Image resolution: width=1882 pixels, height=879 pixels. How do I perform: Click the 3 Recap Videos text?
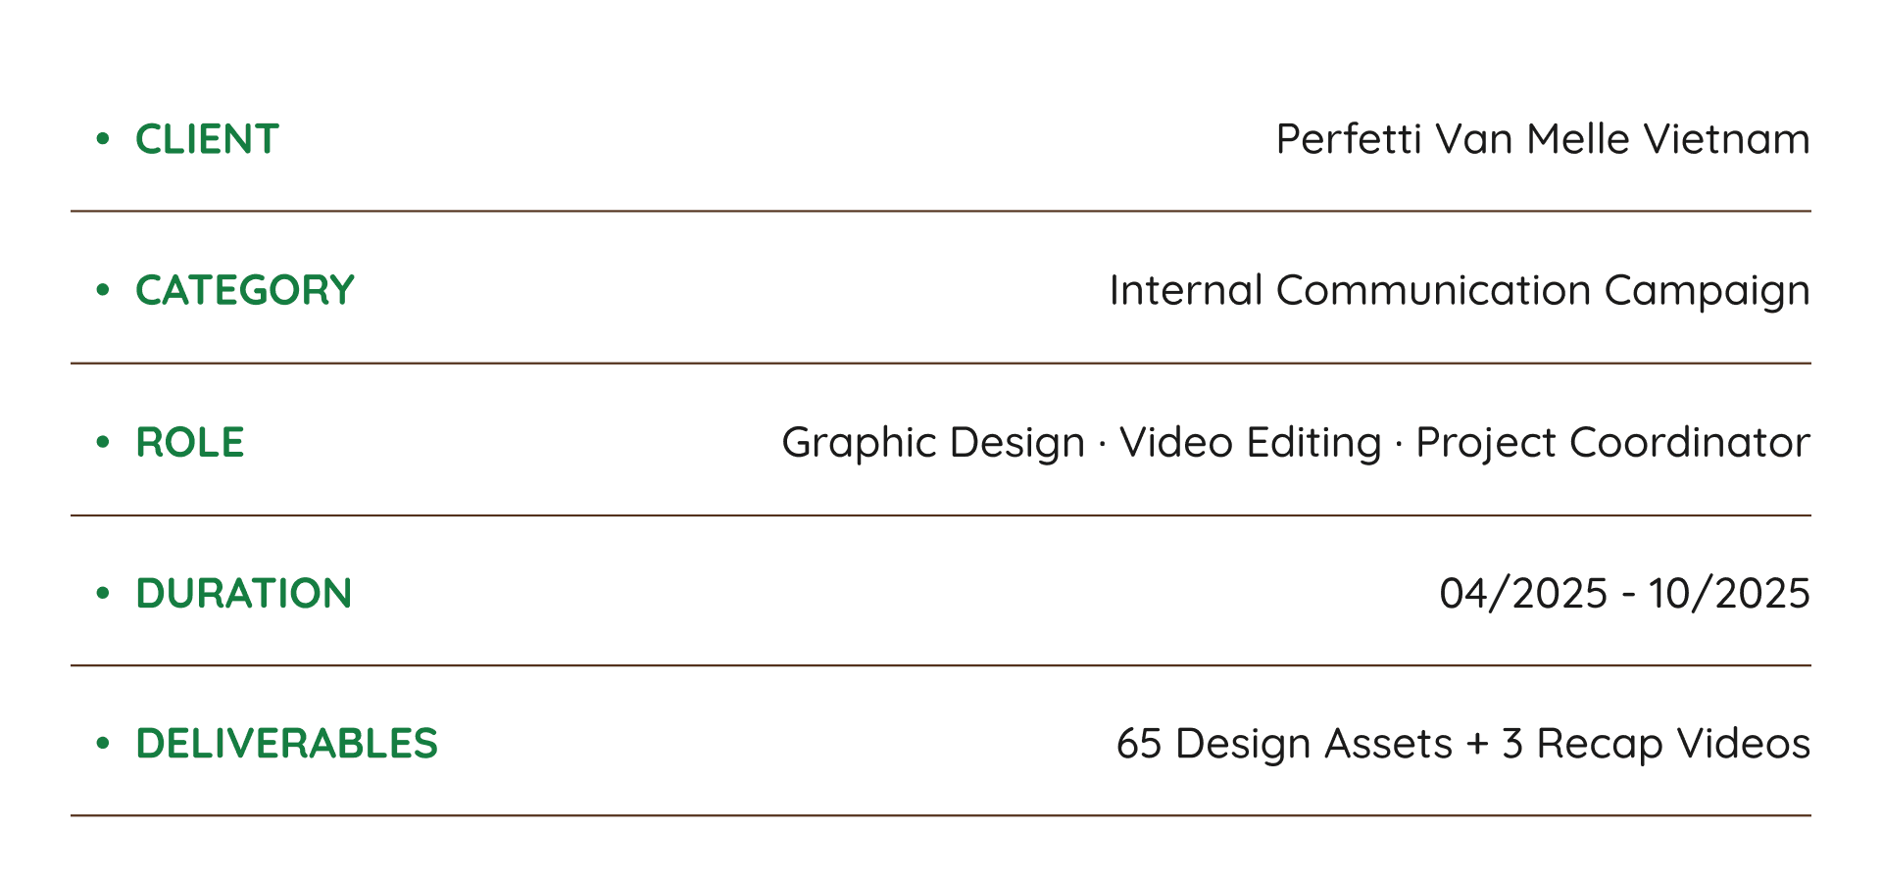click(1656, 745)
